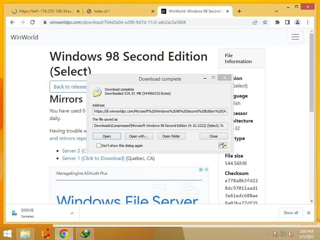The height and width of the screenshot is (240, 320).
Task: Click Show all downloads button
Action: (x=291, y=212)
